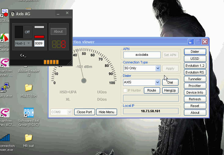Open the MULTI SSH folder icon
Image resolution: width=224 pixels, height=155 pixels.
click(x=28, y=88)
